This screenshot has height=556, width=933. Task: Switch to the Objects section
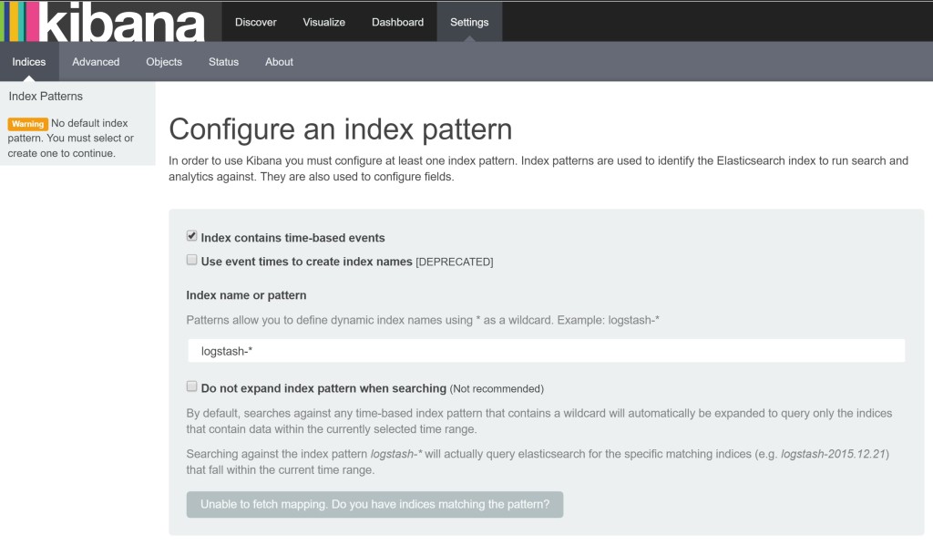coord(164,62)
